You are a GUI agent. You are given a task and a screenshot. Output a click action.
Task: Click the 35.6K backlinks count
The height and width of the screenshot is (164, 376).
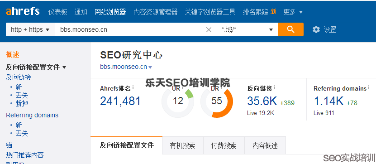click(262, 101)
